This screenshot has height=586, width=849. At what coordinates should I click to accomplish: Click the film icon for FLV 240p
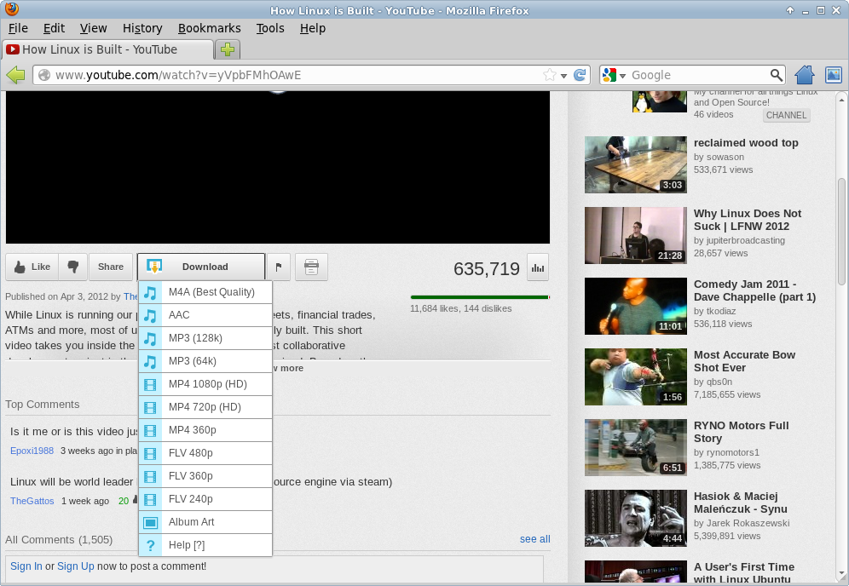[151, 499]
